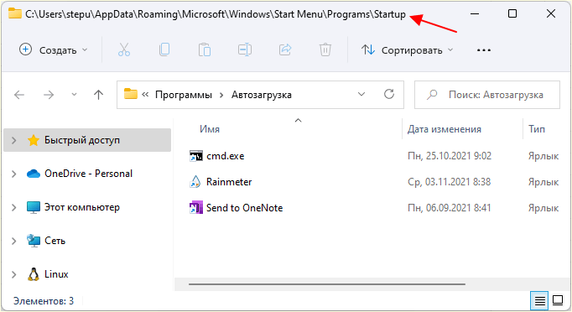The image size is (572, 312).
Task: Open Linux in navigation pane
Action: pyautogui.click(x=56, y=274)
